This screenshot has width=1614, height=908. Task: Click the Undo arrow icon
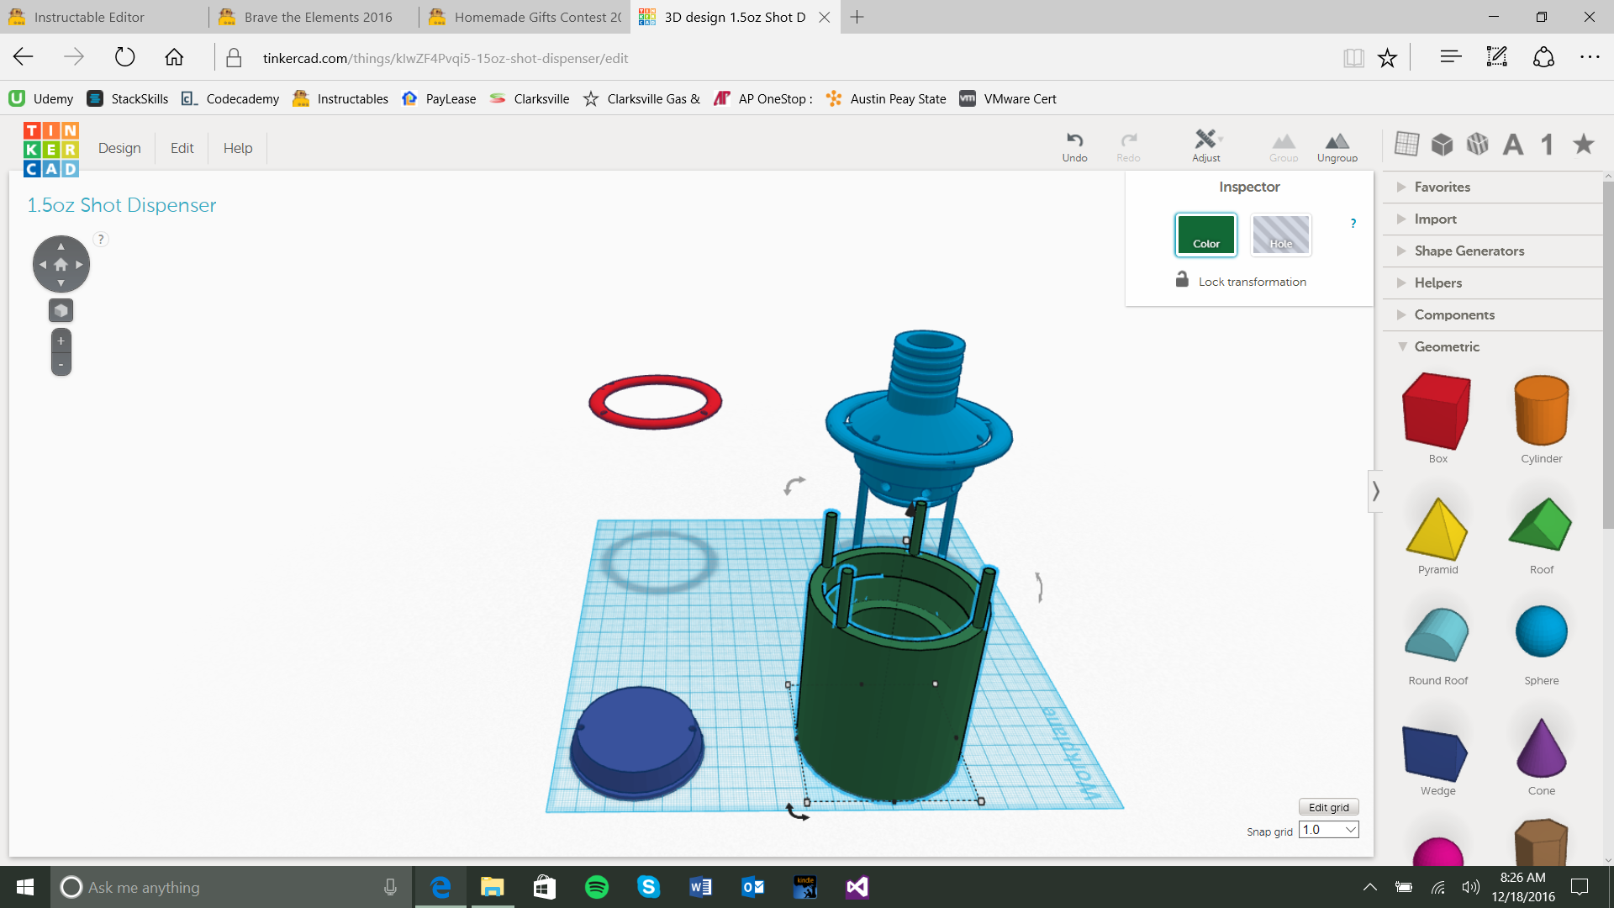click(x=1074, y=140)
